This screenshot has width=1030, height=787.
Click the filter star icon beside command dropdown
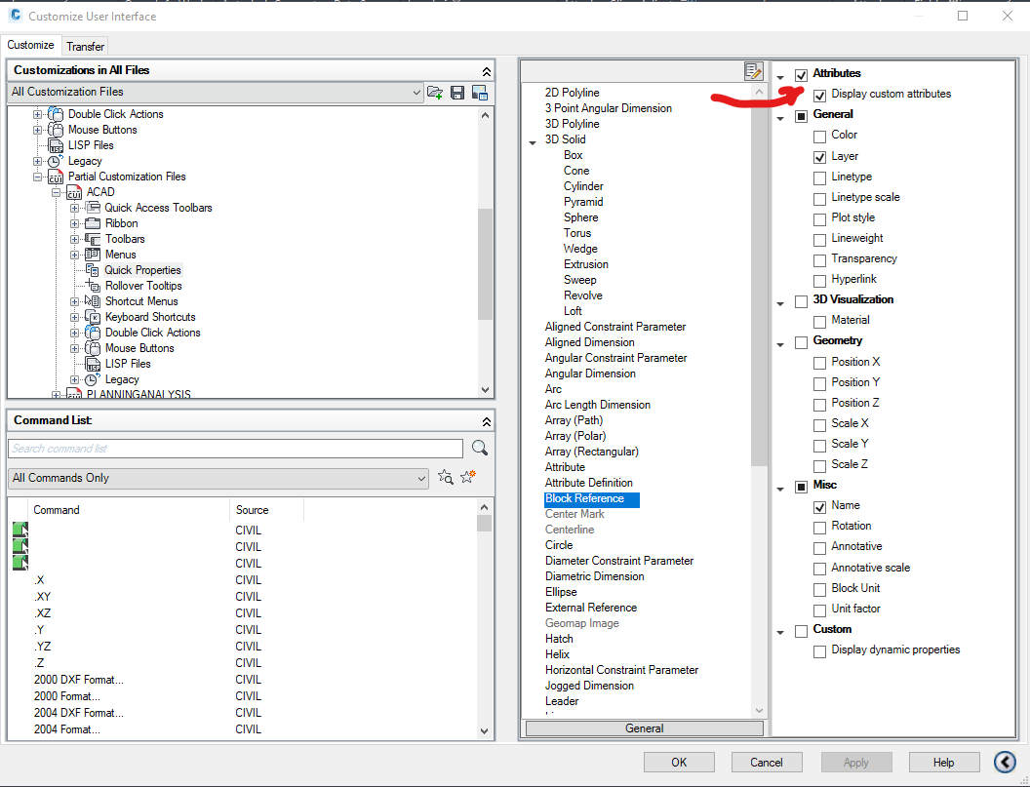pos(446,476)
